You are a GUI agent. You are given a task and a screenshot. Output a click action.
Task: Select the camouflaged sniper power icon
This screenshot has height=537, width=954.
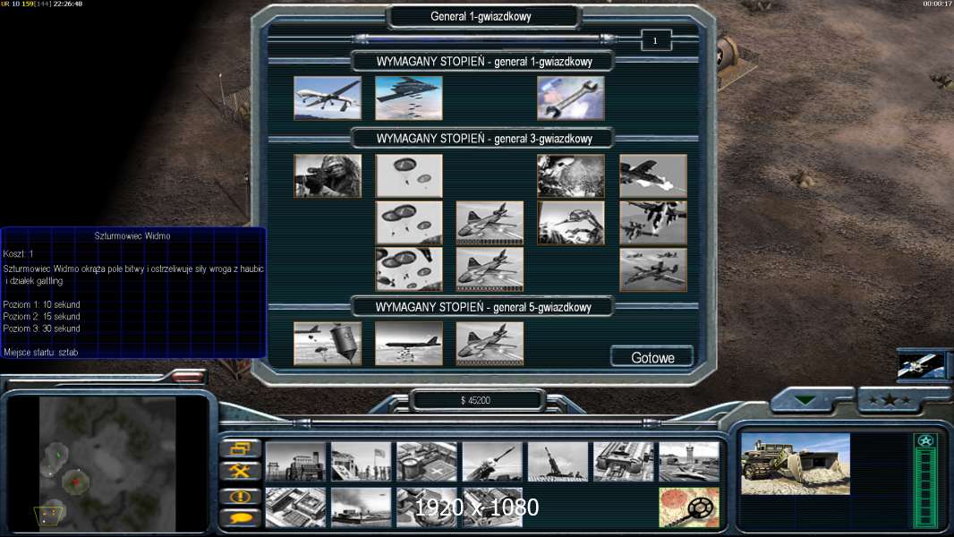[328, 175]
